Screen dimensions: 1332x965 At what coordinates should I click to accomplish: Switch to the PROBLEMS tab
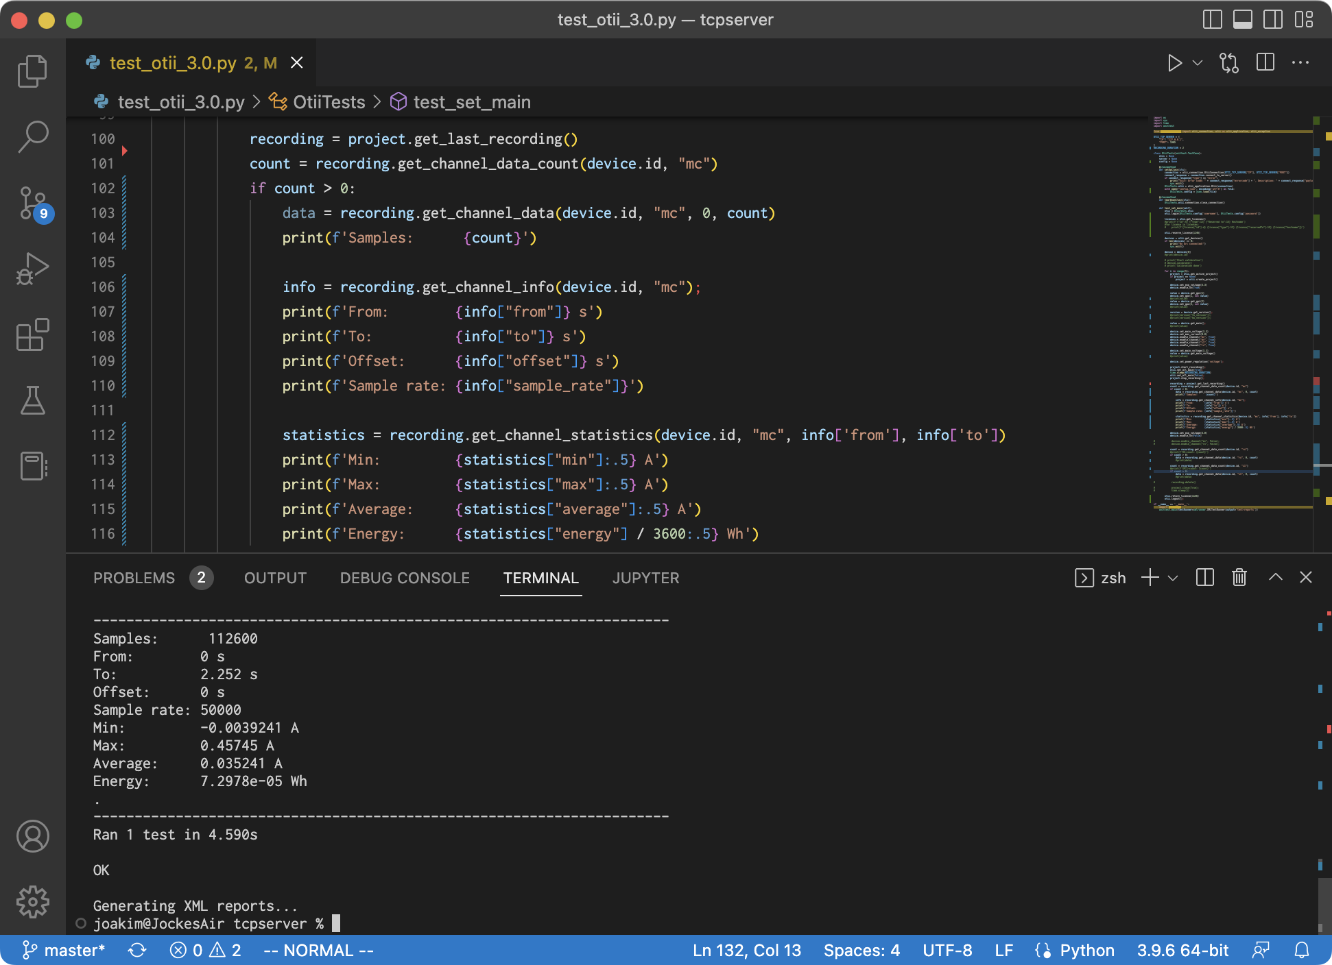[x=134, y=578]
